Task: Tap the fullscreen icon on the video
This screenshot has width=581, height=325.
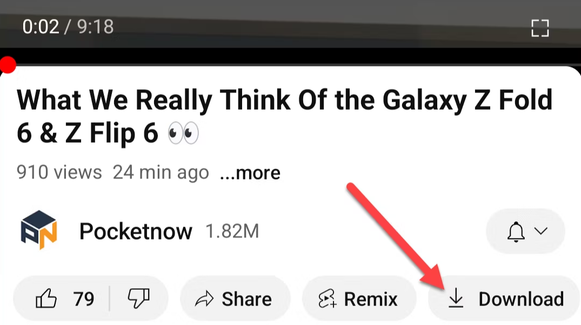Action: pyautogui.click(x=540, y=28)
